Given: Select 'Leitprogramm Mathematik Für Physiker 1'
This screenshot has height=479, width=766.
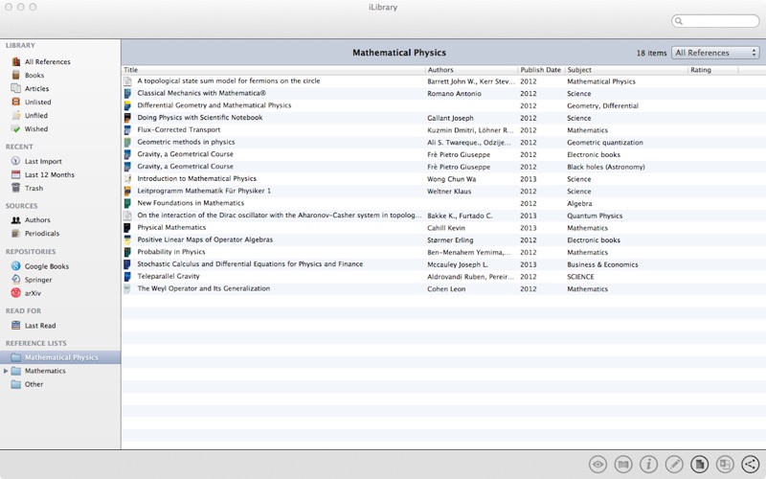Looking at the screenshot, I should pyautogui.click(x=443, y=191).
